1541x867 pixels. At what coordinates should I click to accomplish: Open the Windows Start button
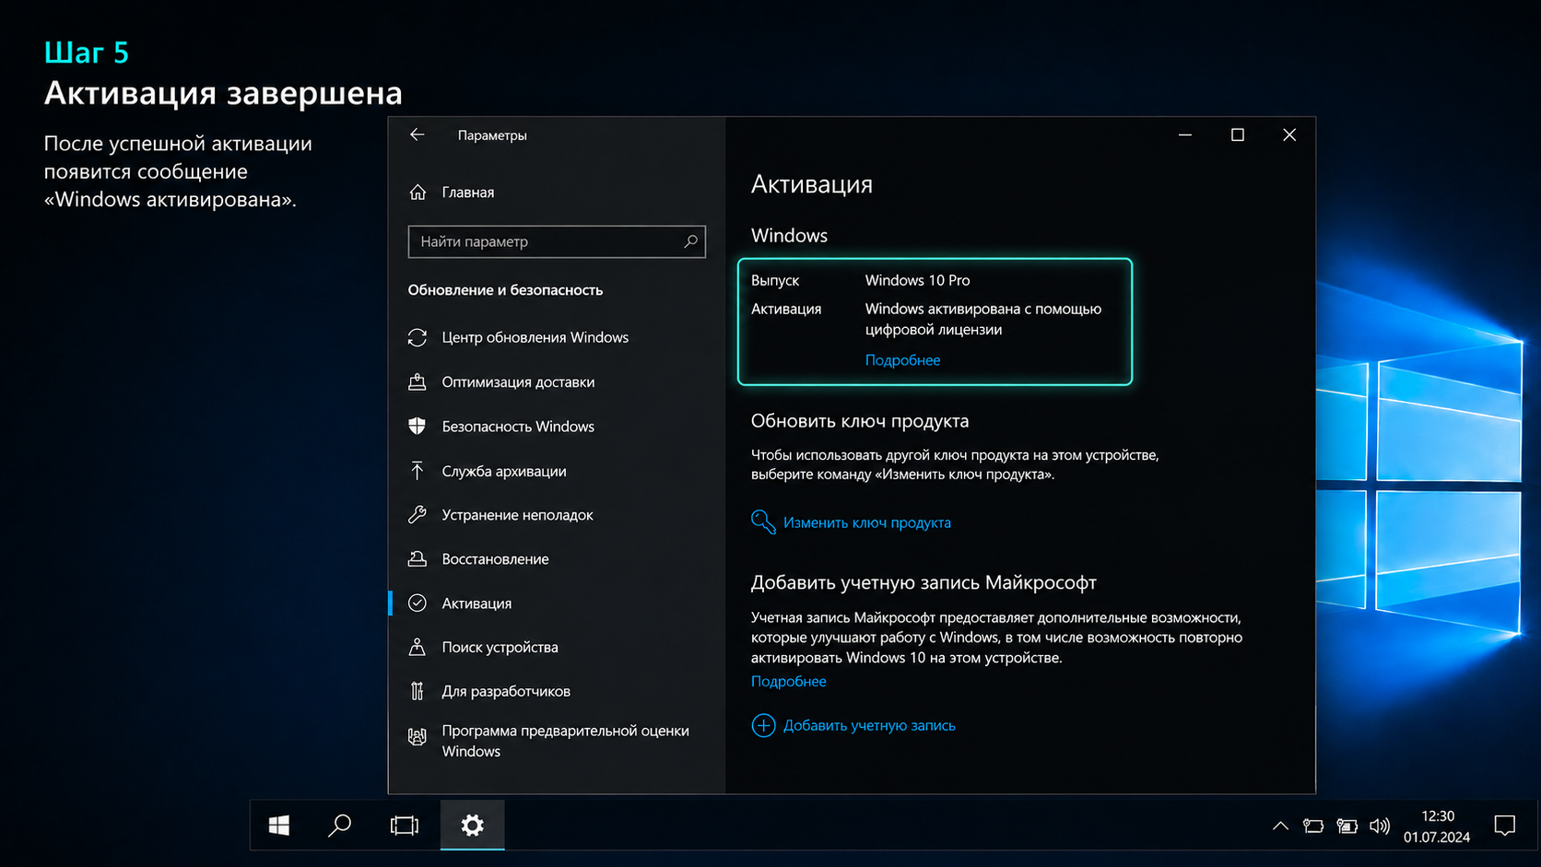tap(279, 826)
